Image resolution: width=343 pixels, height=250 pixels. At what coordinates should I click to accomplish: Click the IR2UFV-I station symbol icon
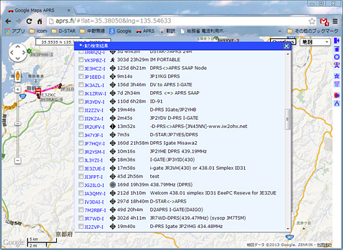coord(113,127)
